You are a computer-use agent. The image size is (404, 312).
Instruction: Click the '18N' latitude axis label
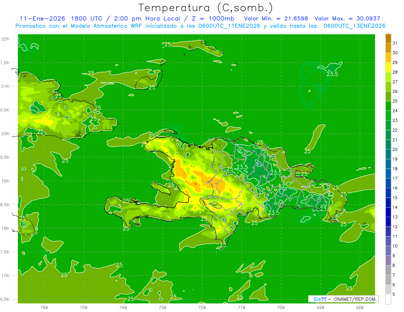[5, 228]
